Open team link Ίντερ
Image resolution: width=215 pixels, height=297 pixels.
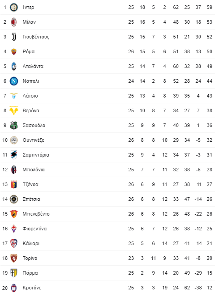[x=29, y=8]
